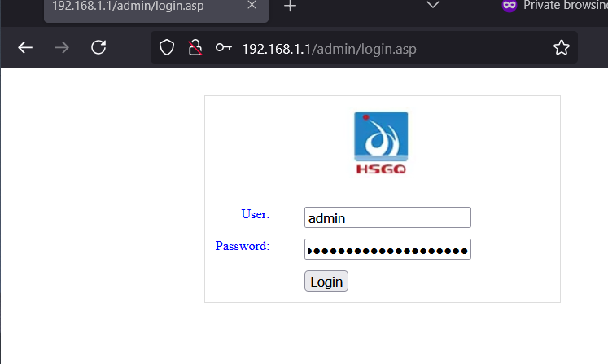
Task: Reload the login page
Action: click(98, 47)
